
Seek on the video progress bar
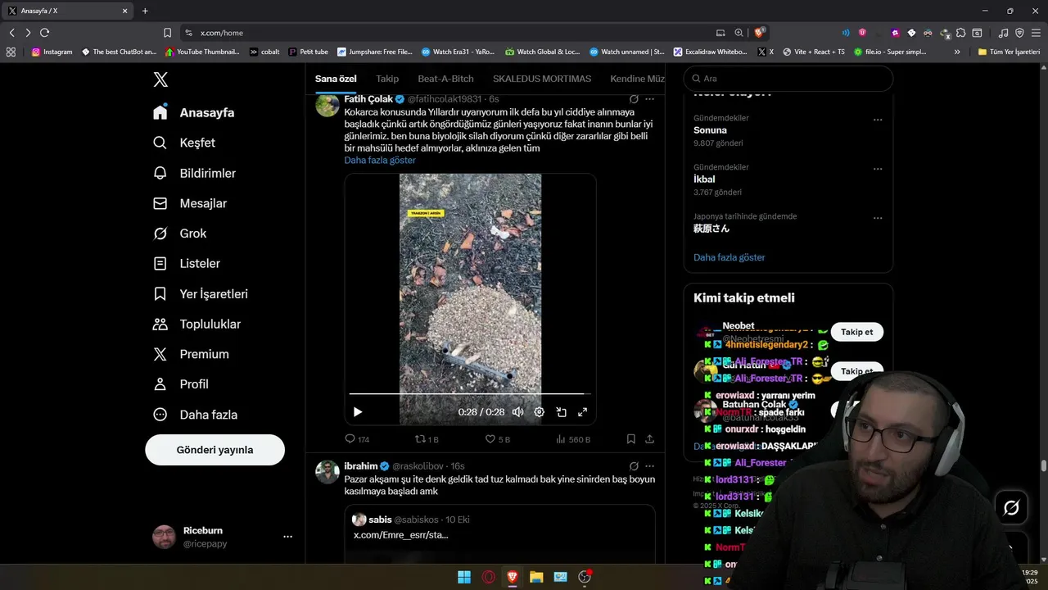(470, 394)
